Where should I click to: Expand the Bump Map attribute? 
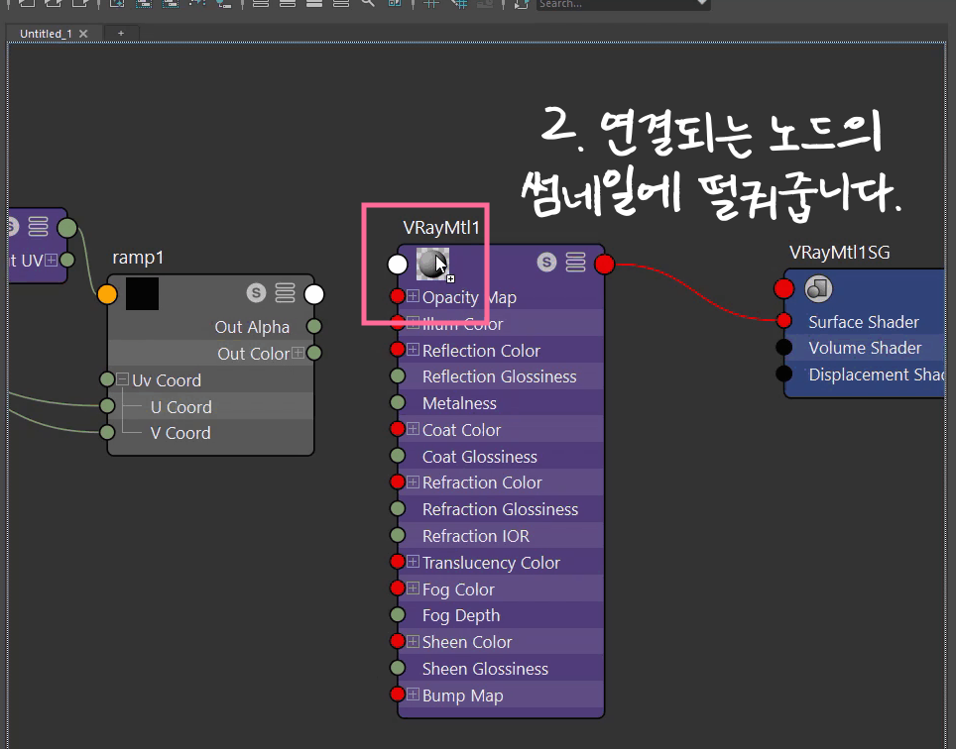[413, 695]
